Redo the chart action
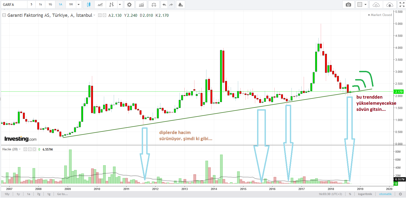Image resolution: width=406 pixels, height=198 pixels. (171, 5)
